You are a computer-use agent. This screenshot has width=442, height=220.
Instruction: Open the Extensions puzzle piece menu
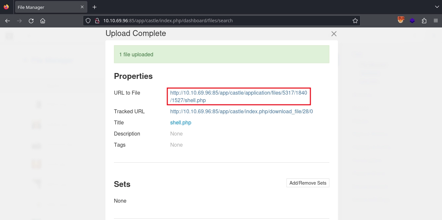424,21
